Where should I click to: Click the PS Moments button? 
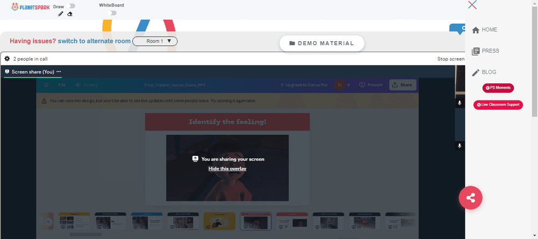point(498,88)
